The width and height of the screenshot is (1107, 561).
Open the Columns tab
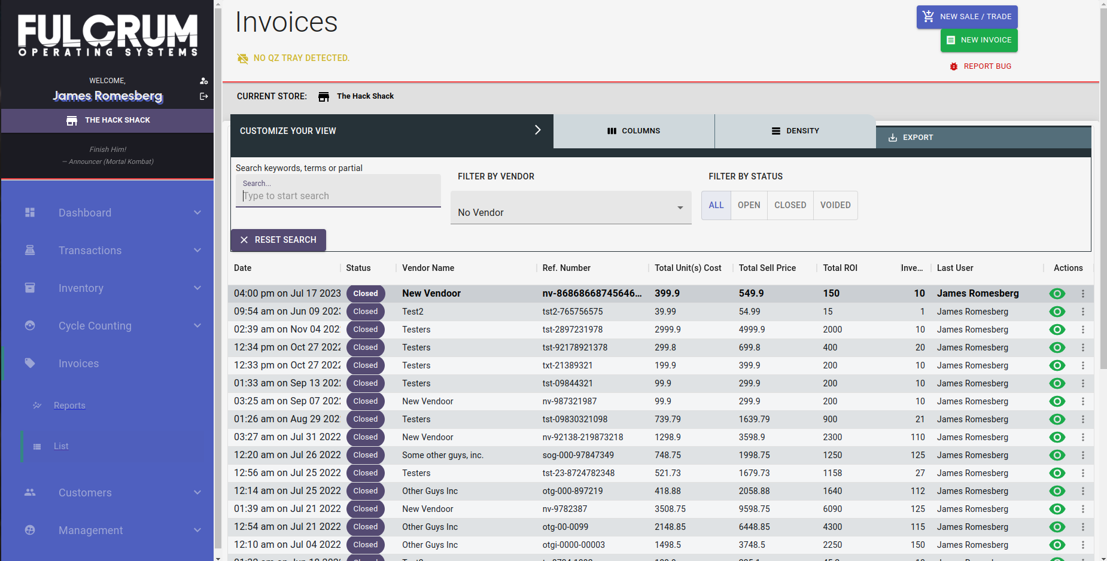pyautogui.click(x=634, y=131)
